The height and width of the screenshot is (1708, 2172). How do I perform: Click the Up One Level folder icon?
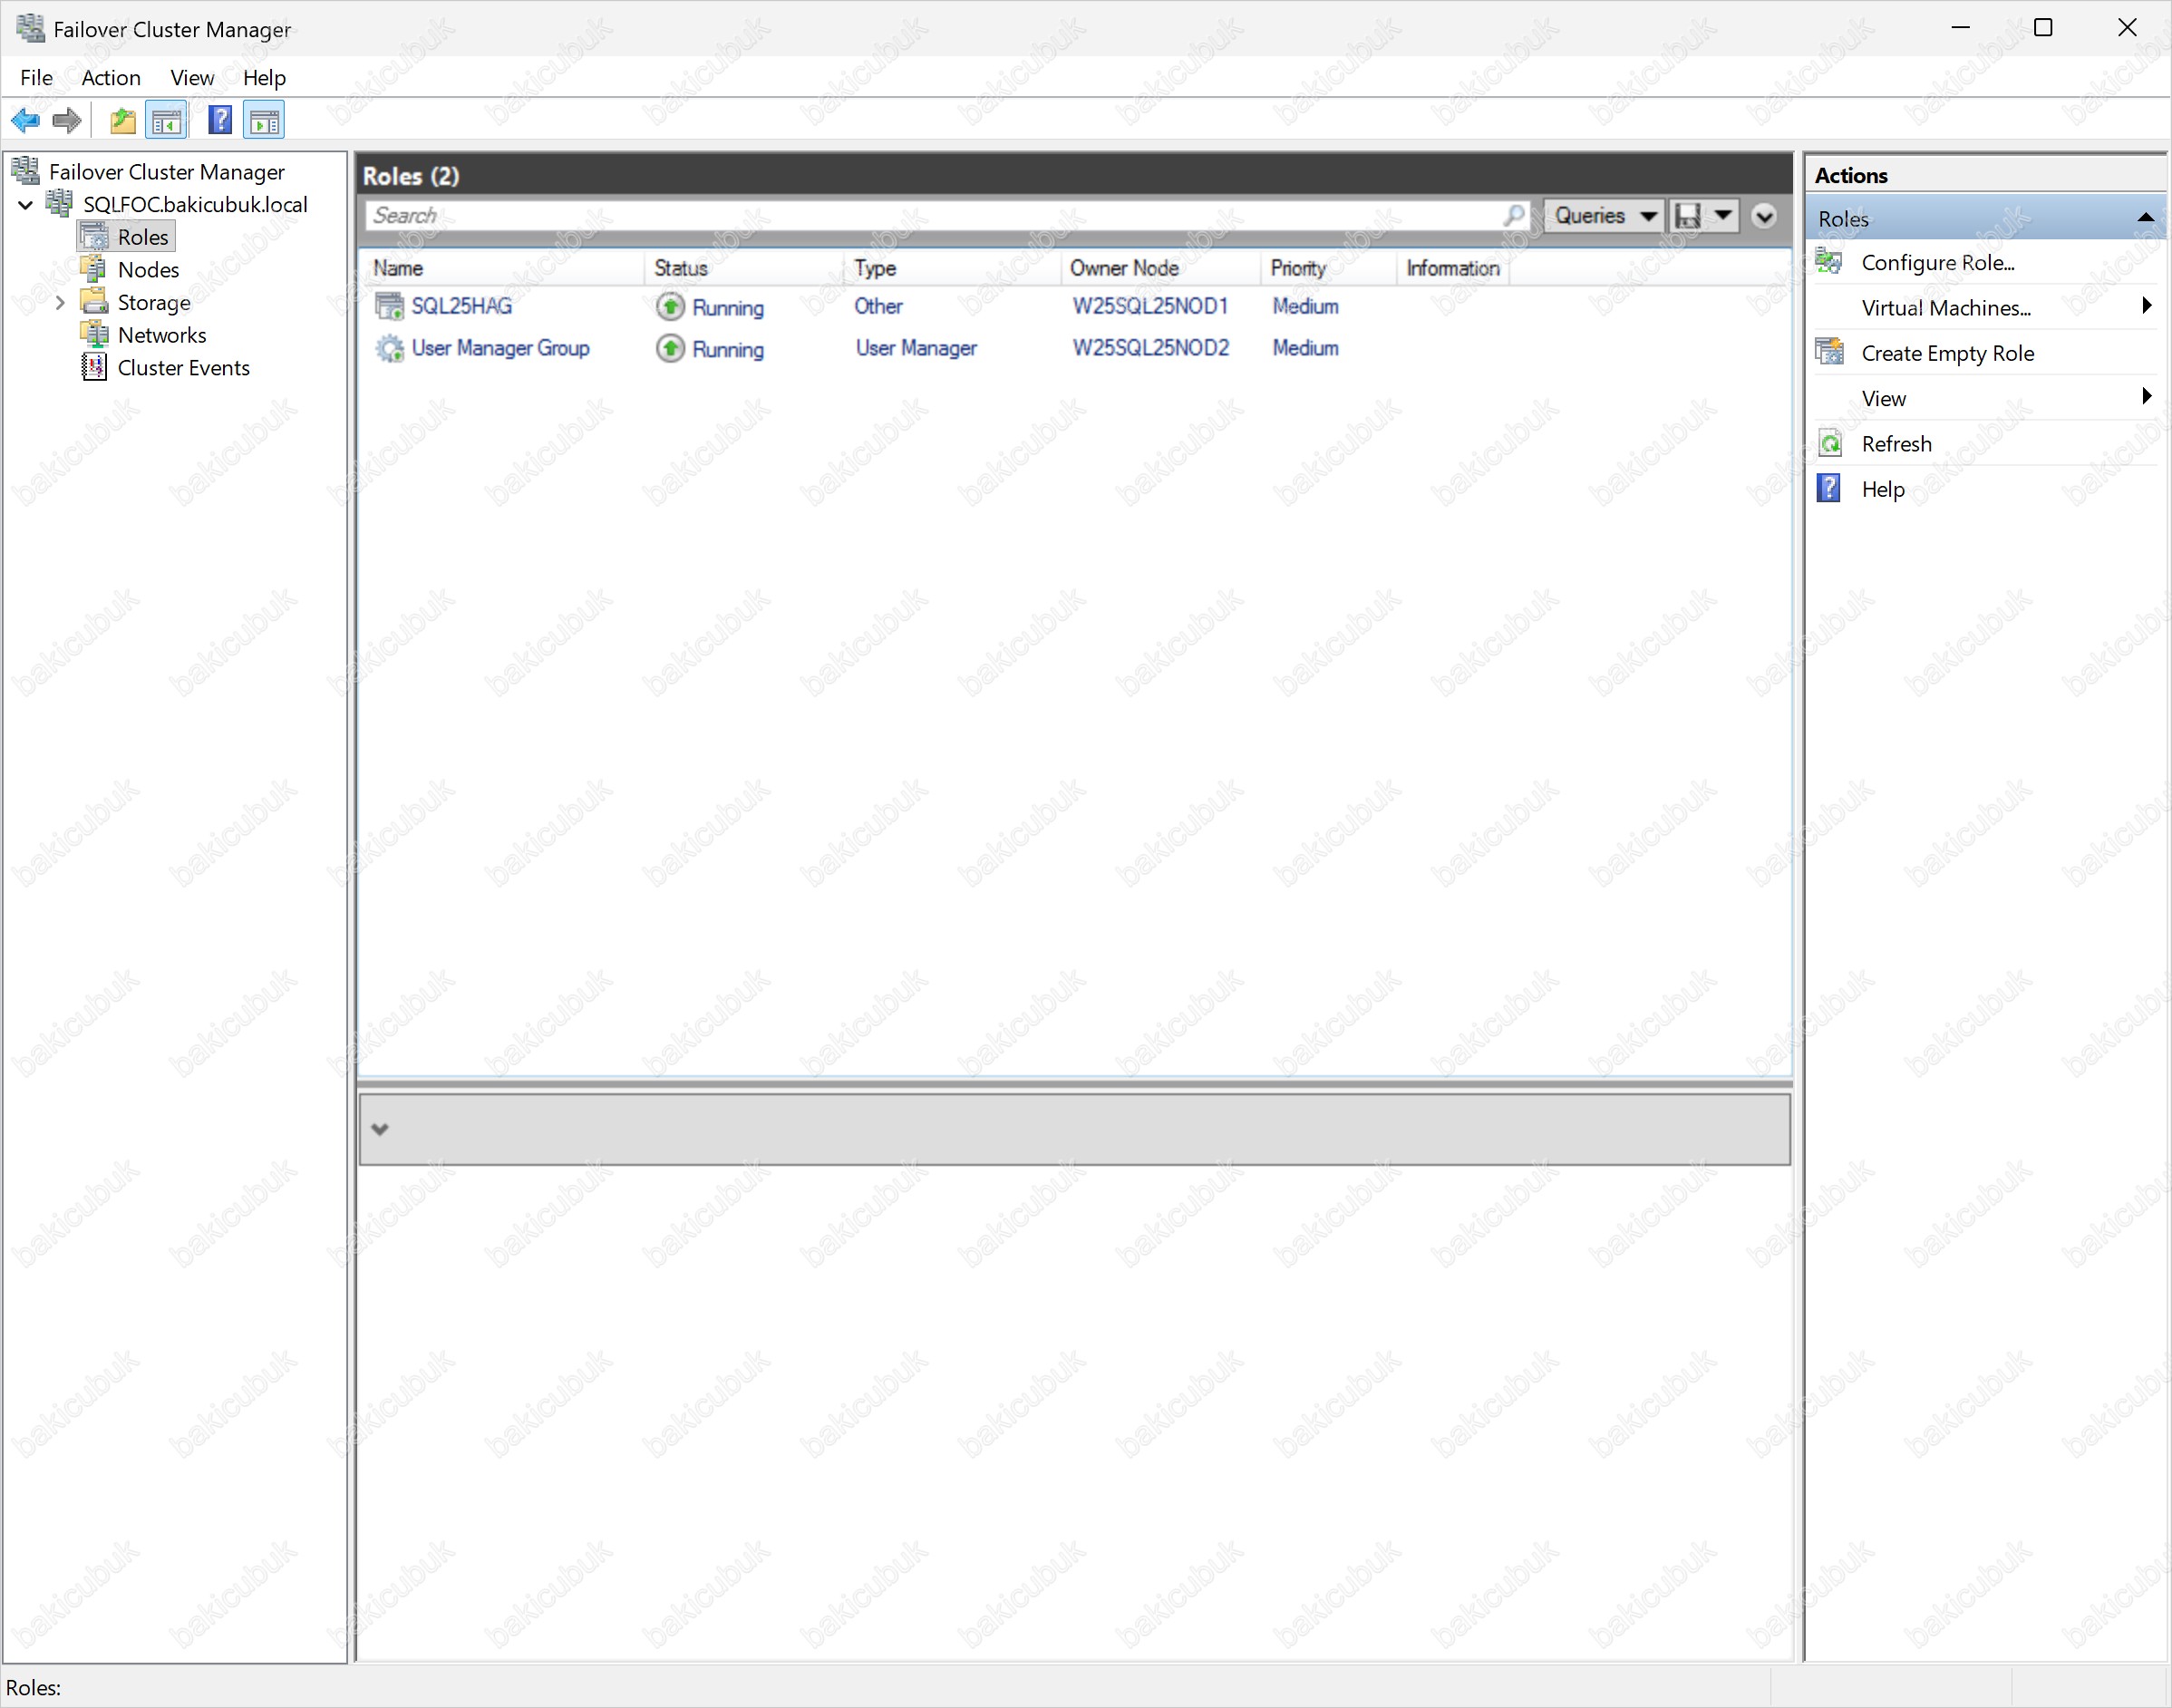[x=122, y=121]
